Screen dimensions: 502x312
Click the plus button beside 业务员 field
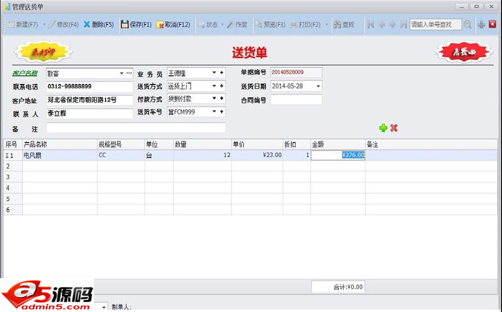coord(222,73)
